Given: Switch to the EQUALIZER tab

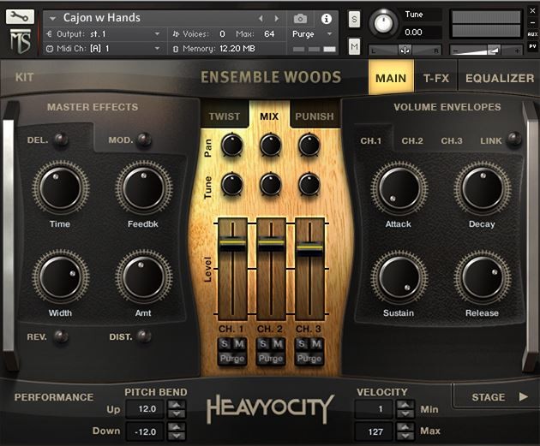Looking at the screenshot, I should (500, 78).
